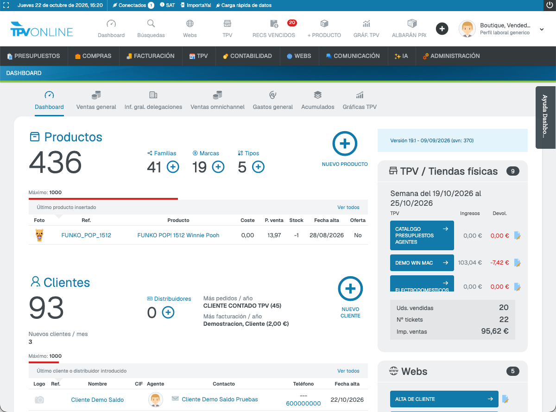Click the large Nuevo Producto plus icon
The image size is (556, 412).
(345, 144)
